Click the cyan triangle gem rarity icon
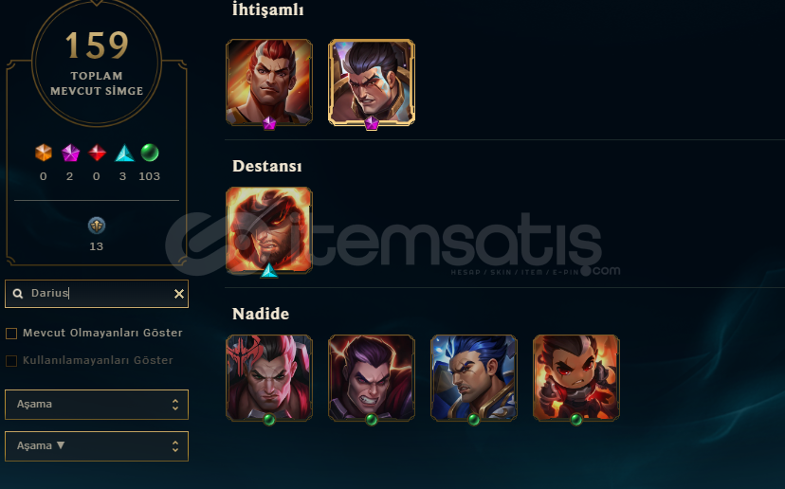 pos(124,154)
